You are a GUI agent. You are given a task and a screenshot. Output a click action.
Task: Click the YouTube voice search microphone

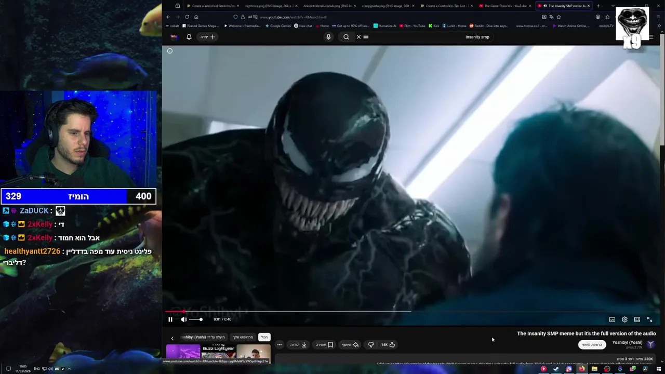point(328,37)
